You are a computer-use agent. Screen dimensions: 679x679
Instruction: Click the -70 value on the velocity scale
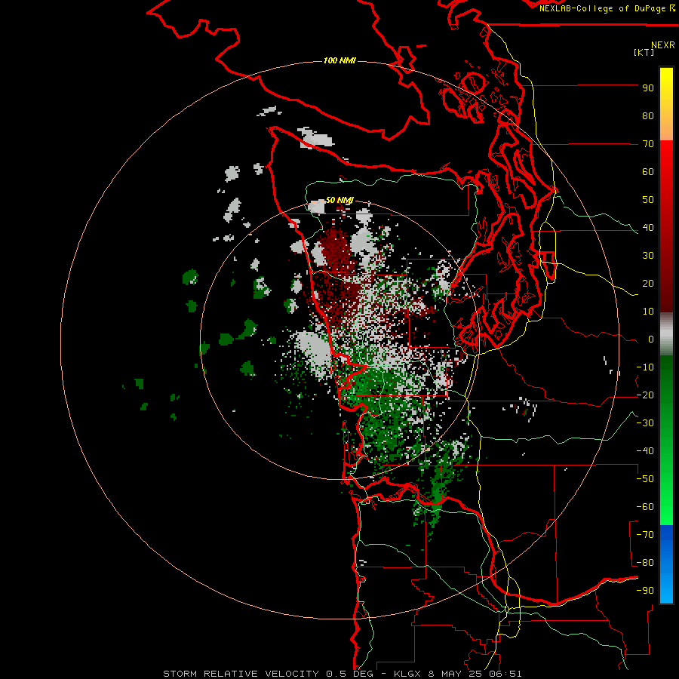[x=645, y=535]
